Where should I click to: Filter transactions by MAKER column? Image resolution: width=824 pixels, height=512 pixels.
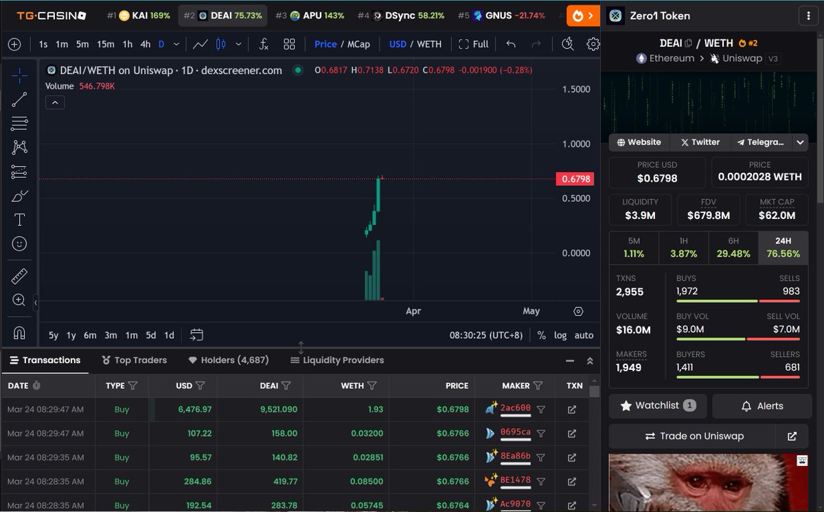(x=538, y=386)
